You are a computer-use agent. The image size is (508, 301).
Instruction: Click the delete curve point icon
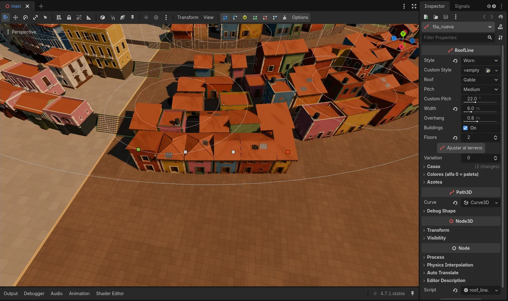coord(265,17)
